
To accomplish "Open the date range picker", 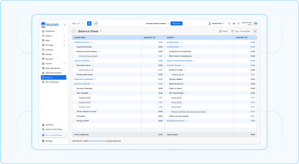I will [x=241, y=31].
